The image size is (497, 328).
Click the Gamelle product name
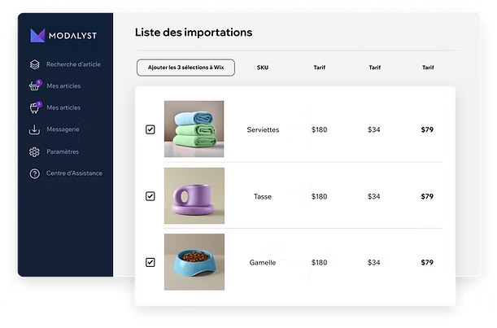(263, 263)
